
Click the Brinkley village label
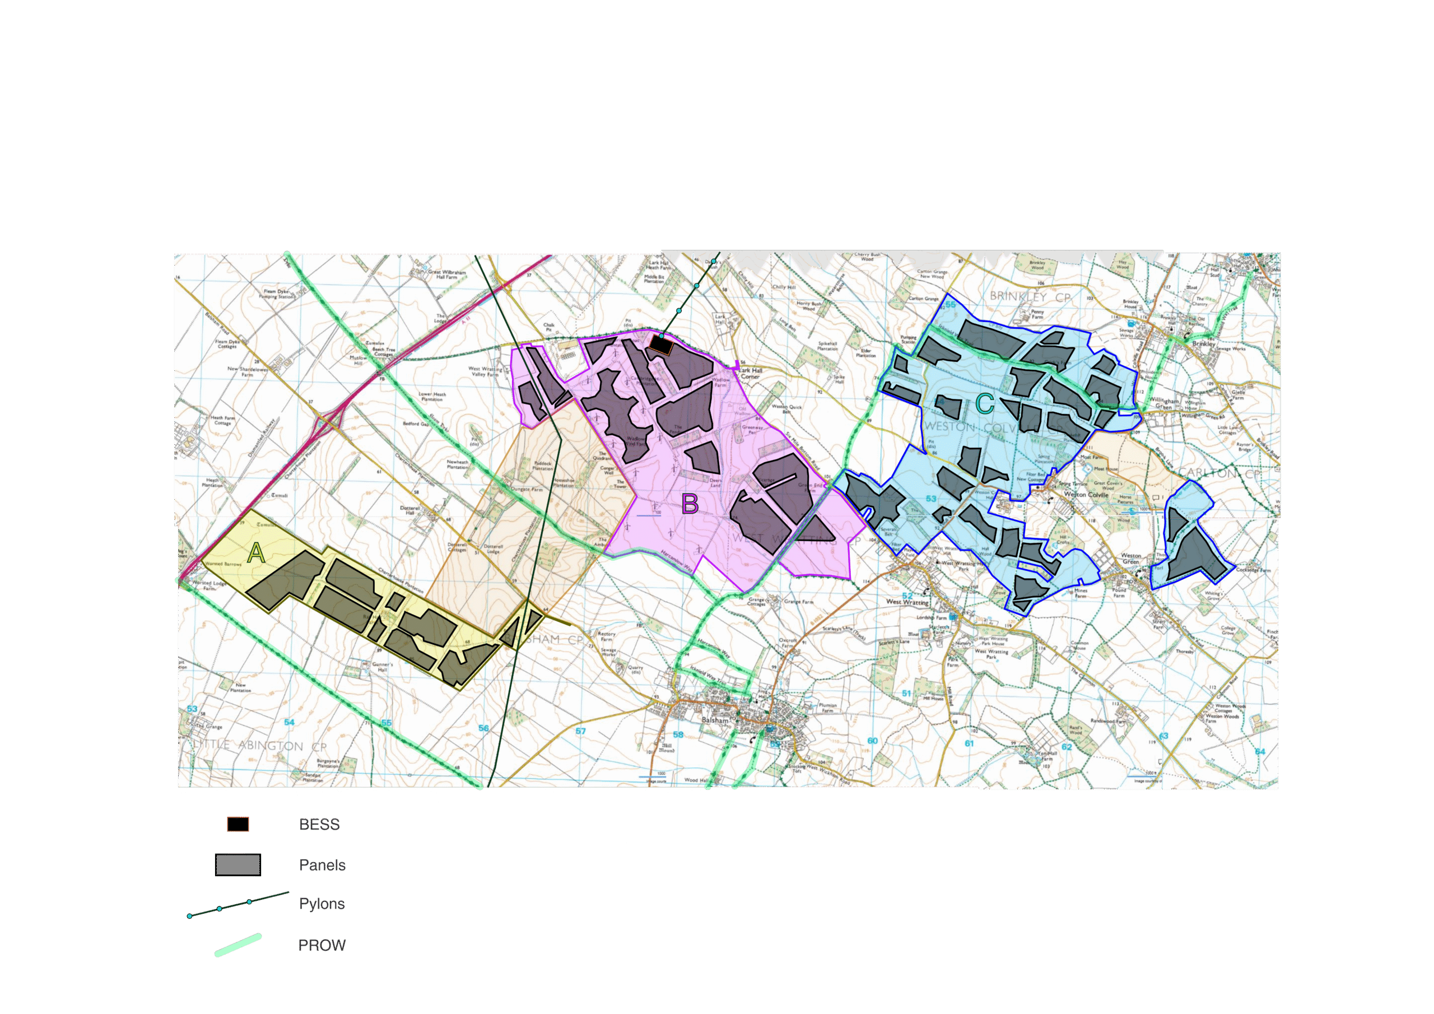(x=1204, y=343)
